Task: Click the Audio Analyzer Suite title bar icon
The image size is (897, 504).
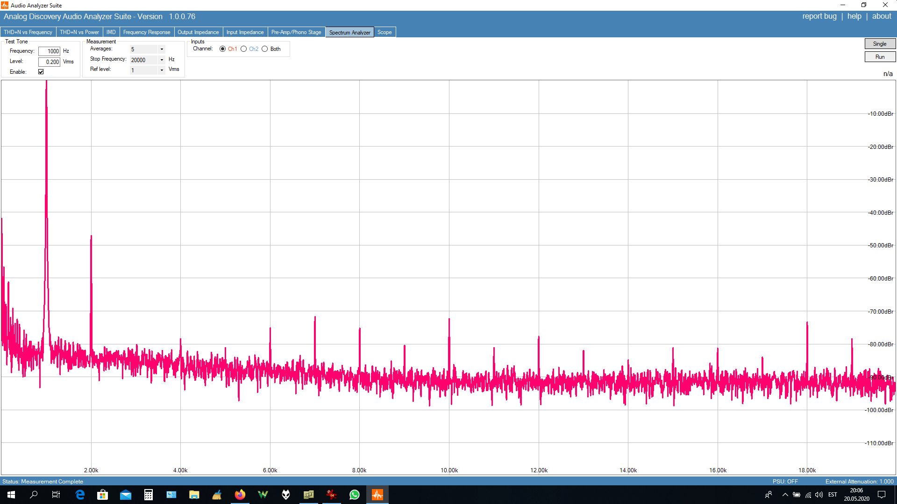Action: 5,5
